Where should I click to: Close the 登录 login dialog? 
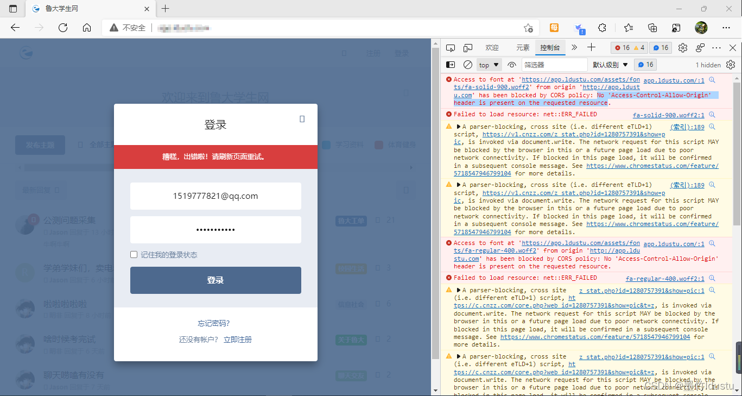[x=302, y=119]
